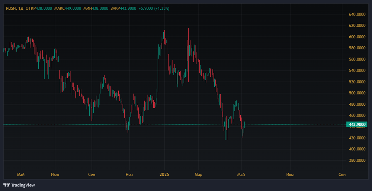Screen dimensions: 372x191
Task: Click the 2025 time axis label
Action: tap(164, 174)
